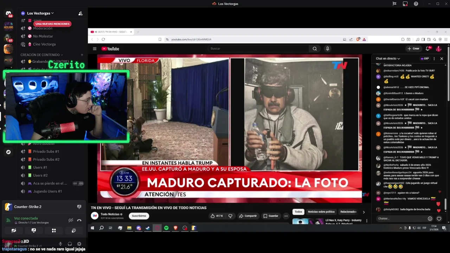Viewport: 450px width, 253px height.
Task: Open the Windows Start button in the stream taskbar
Action: pos(92,228)
